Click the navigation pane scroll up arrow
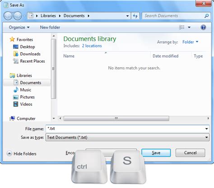 (54, 36)
